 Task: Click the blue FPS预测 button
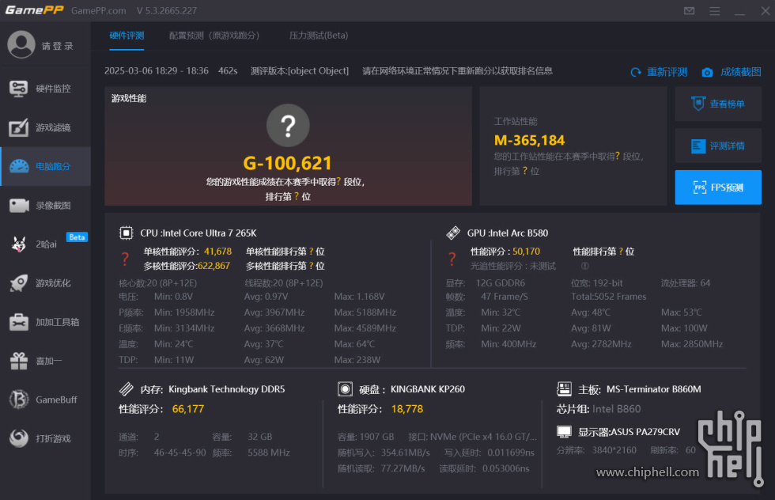tap(718, 187)
